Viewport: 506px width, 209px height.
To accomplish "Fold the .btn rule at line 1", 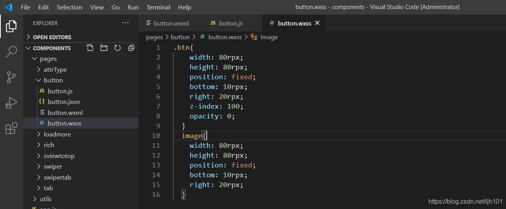I will click(168, 47).
